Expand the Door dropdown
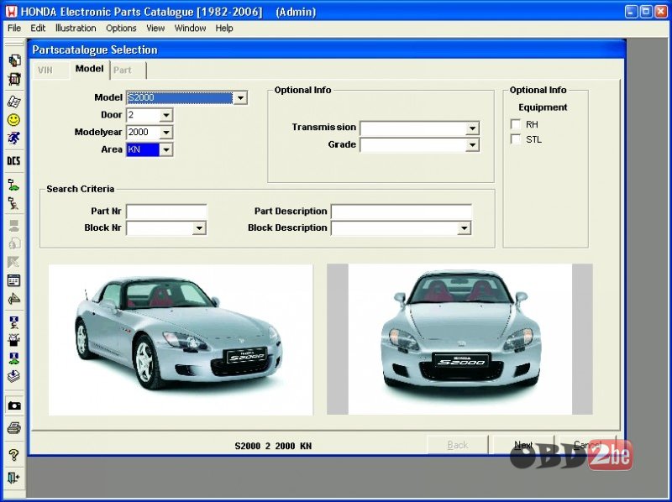672x502 pixels. click(166, 115)
